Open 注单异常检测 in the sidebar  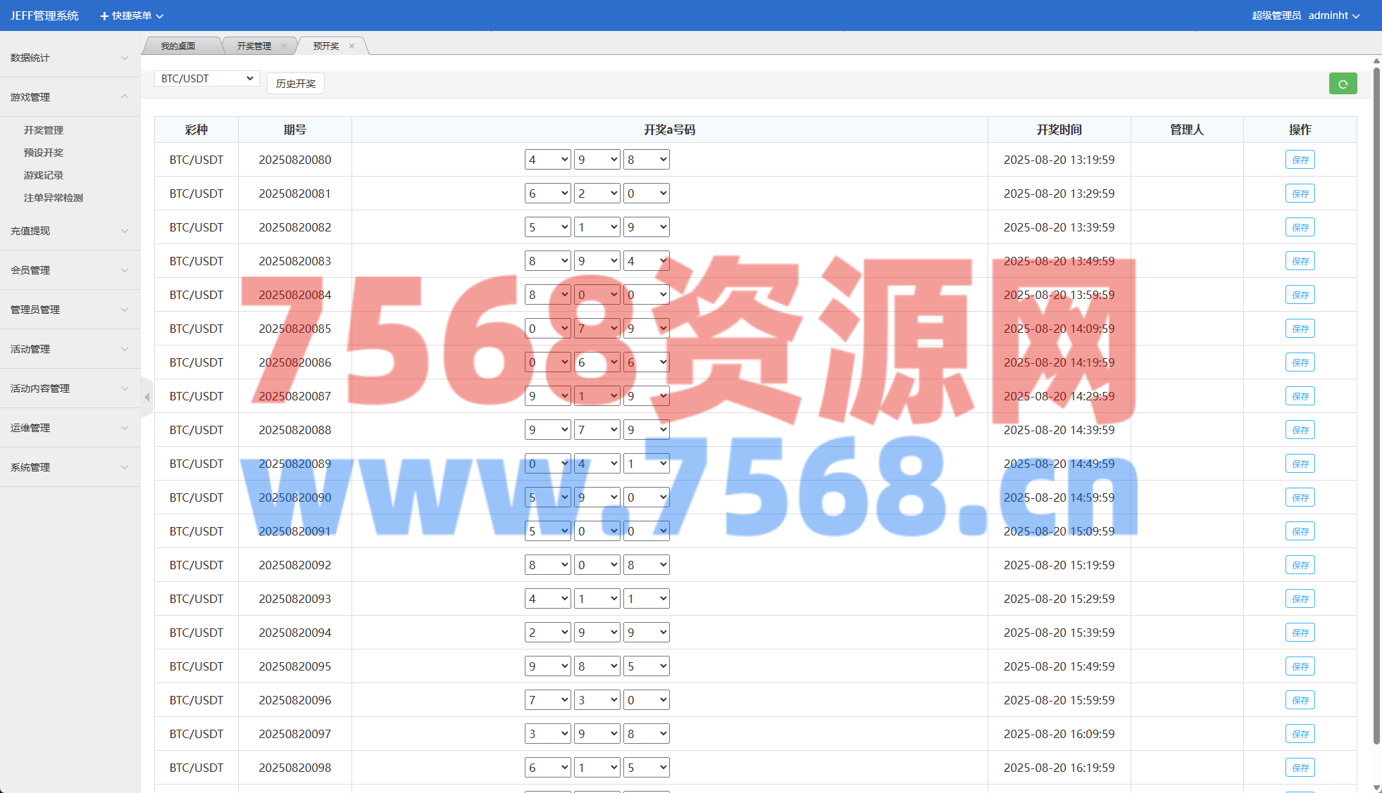[54, 198]
